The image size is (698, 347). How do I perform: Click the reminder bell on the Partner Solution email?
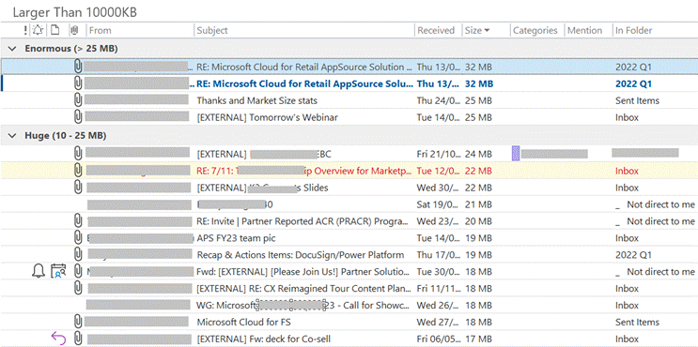(39, 271)
